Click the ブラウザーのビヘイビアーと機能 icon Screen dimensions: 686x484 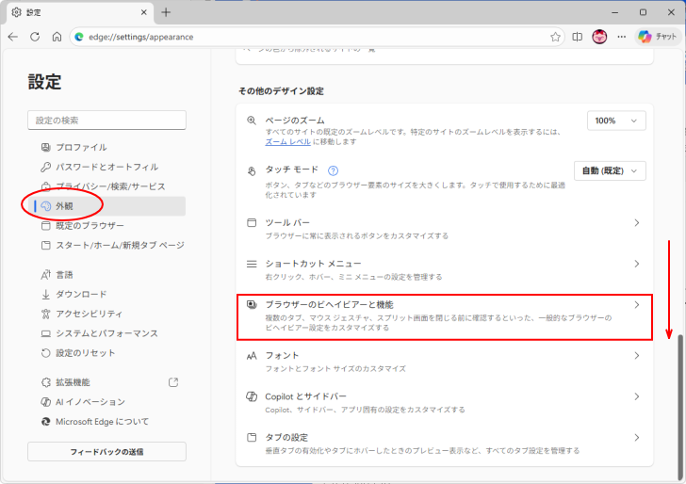coord(252,305)
